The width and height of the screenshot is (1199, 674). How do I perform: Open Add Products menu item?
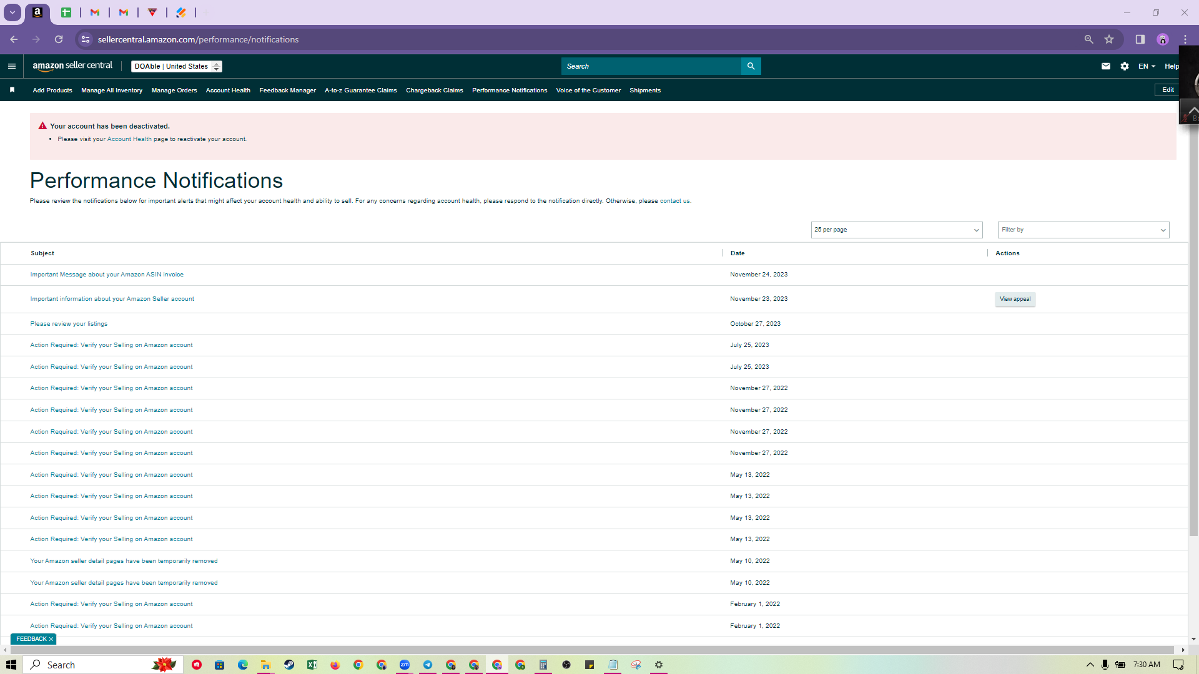[x=52, y=90]
